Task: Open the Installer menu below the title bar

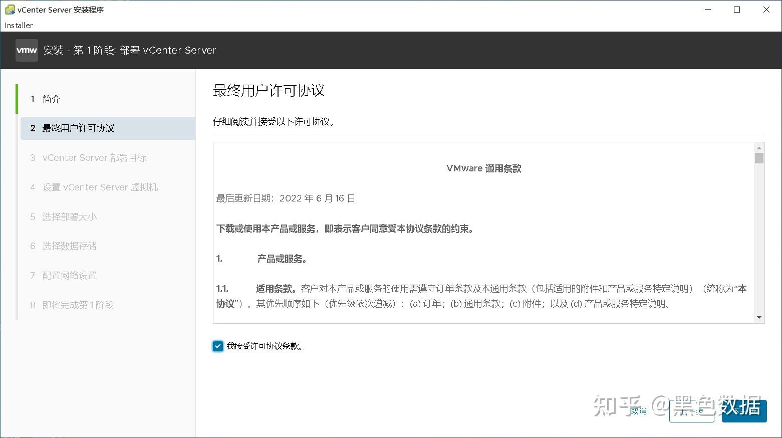Action: coord(18,25)
